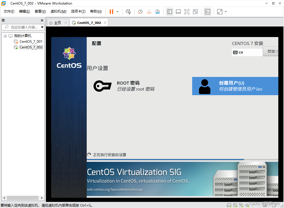Screen dimensions: 284x208
Task: Open the 选项卡(T) menu
Action: coord(78,11)
